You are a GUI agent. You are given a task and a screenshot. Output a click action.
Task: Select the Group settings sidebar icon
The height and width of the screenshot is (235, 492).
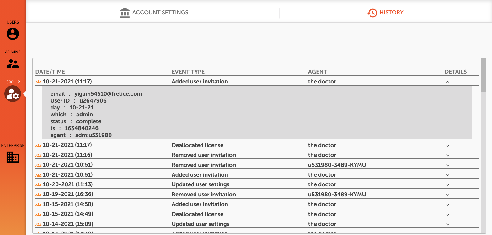point(13,94)
